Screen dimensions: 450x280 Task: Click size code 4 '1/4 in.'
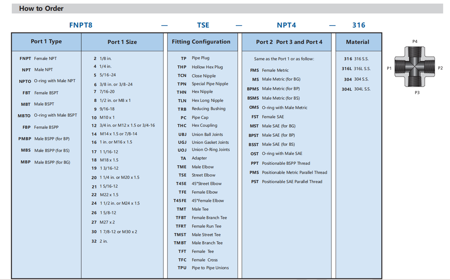(103, 66)
